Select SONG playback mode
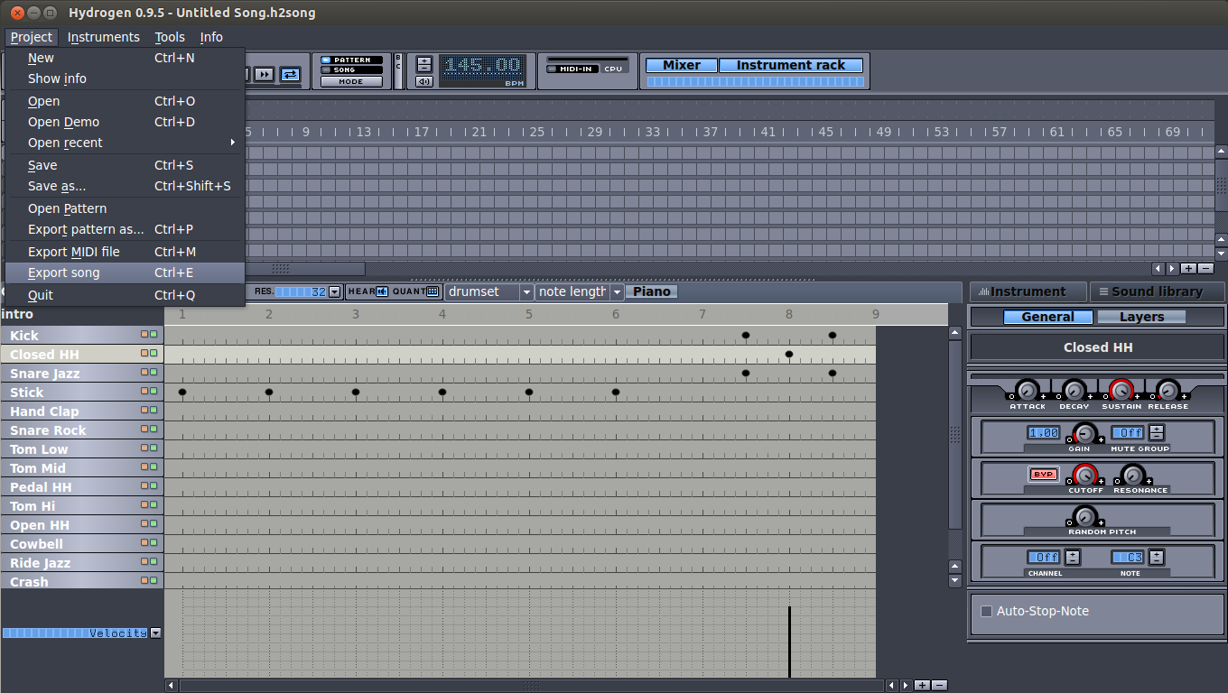 pos(351,70)
